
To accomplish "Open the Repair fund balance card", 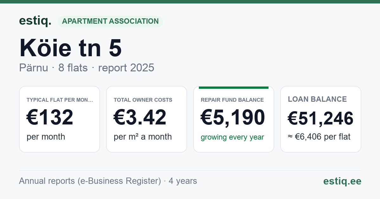I will pos(234,119).
